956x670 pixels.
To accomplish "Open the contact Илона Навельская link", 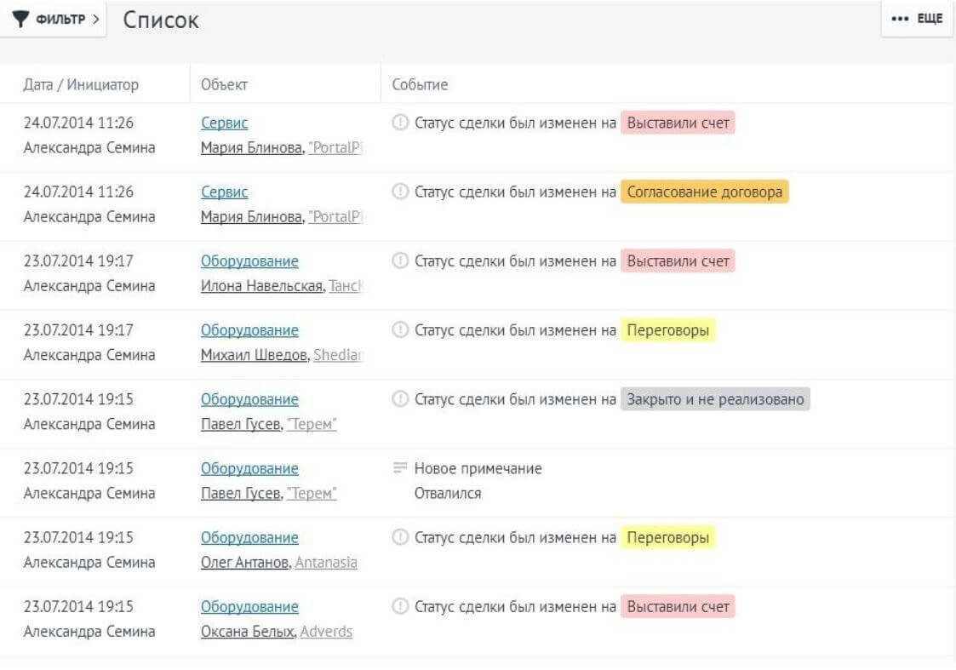I will [261, 286].
